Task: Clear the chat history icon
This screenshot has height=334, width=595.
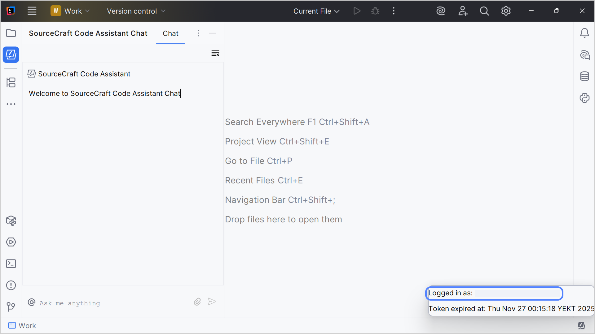Action: coord(215,54)
